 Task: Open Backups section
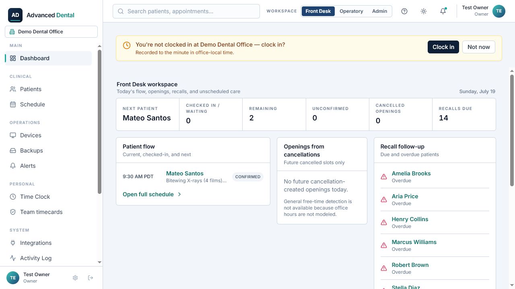tap(48, 151)
